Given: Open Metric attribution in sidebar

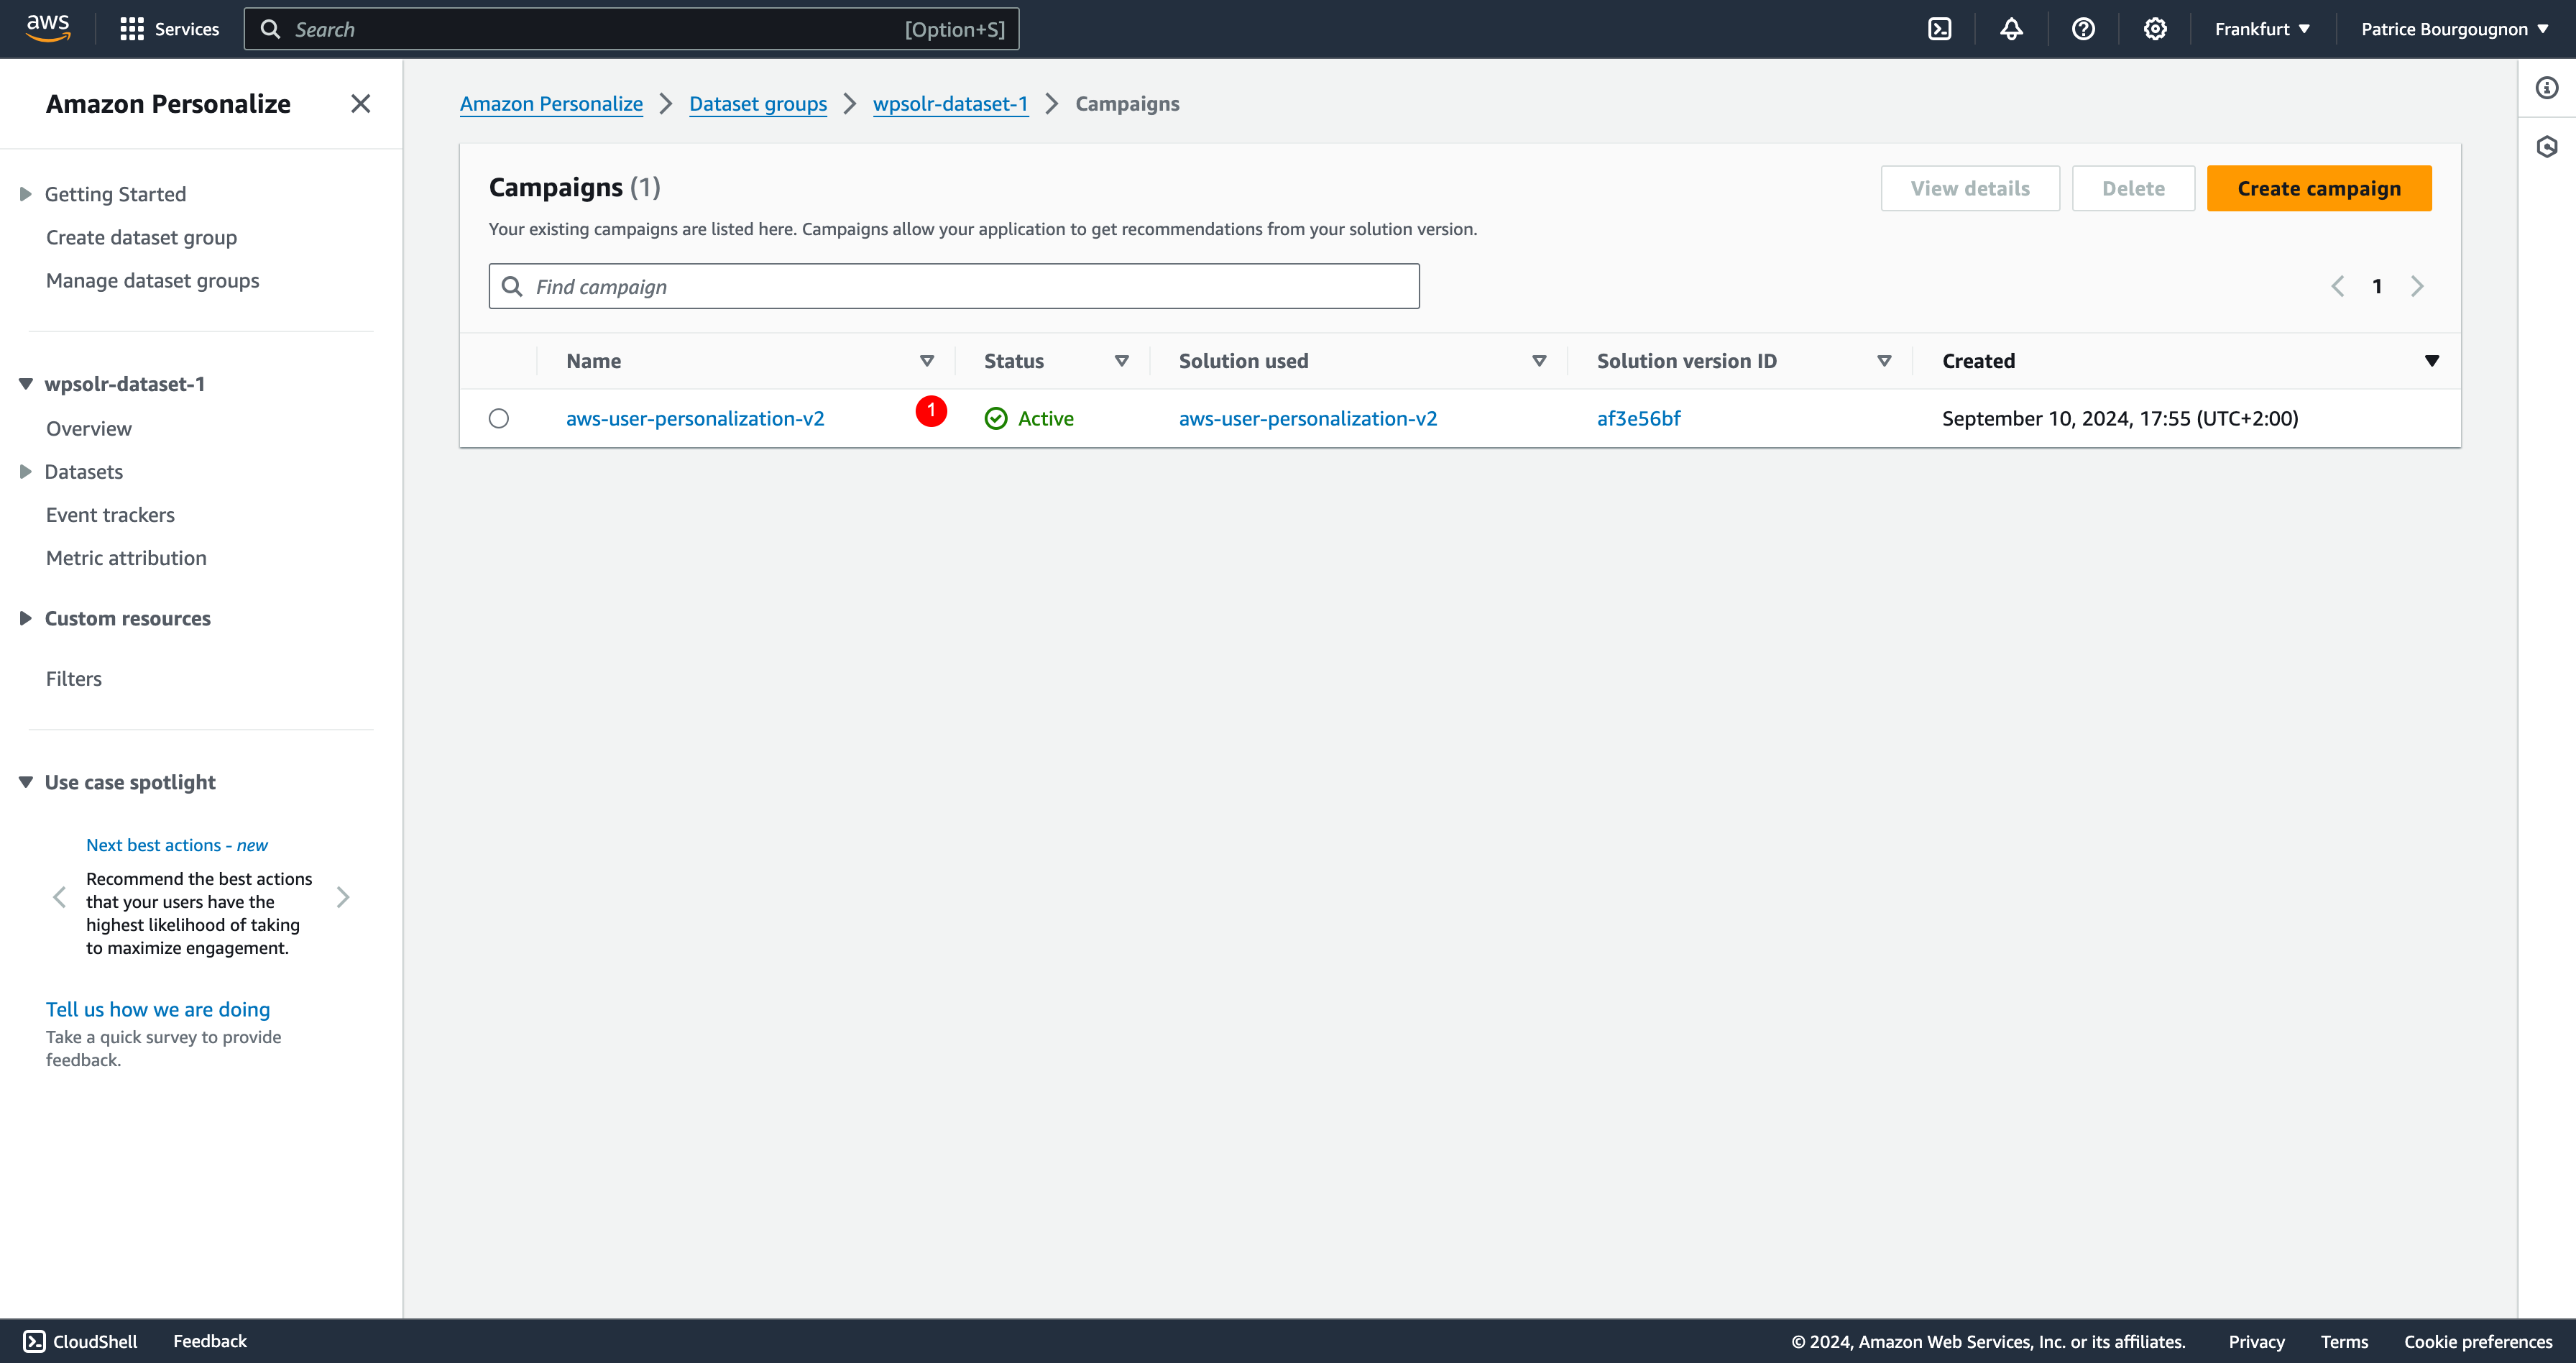Looking at the screenshot, I should [x=126, y=558].
